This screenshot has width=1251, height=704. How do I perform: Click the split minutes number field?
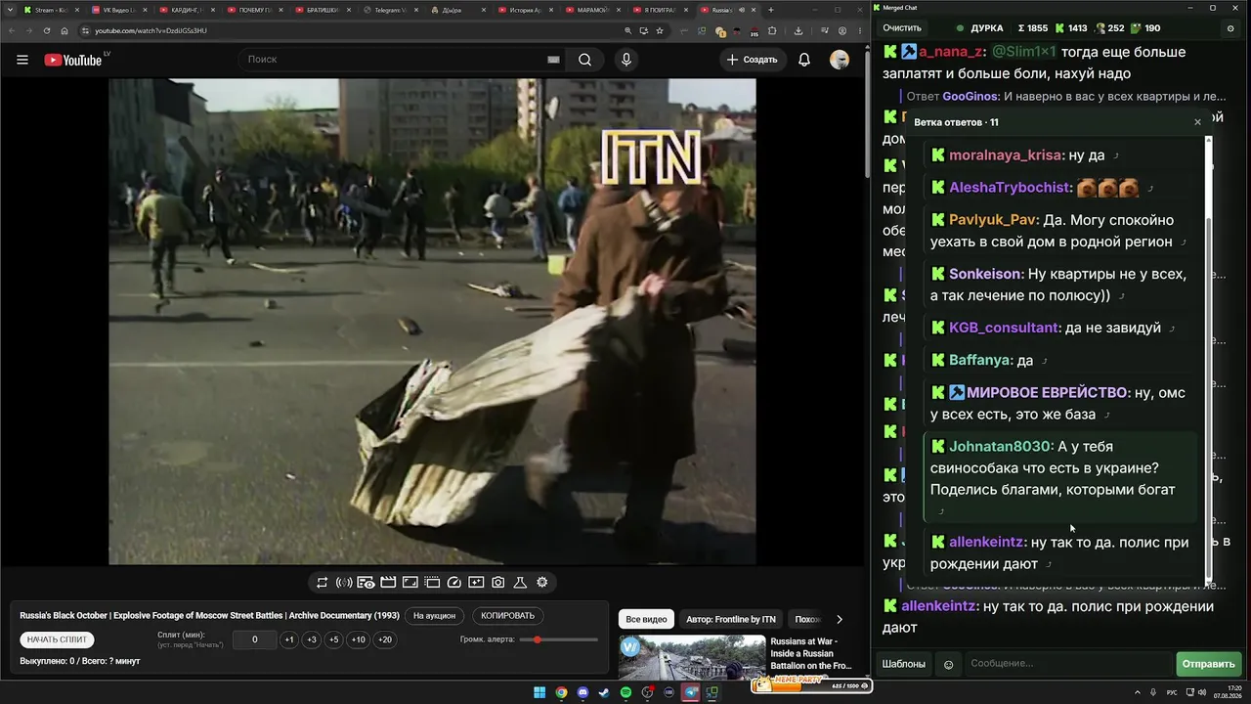pos(254,639)
